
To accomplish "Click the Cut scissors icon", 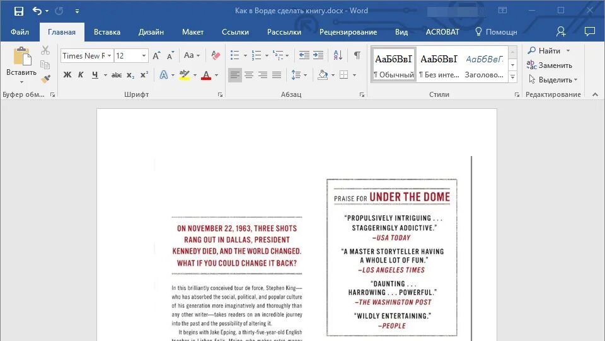I will [45, 50].
